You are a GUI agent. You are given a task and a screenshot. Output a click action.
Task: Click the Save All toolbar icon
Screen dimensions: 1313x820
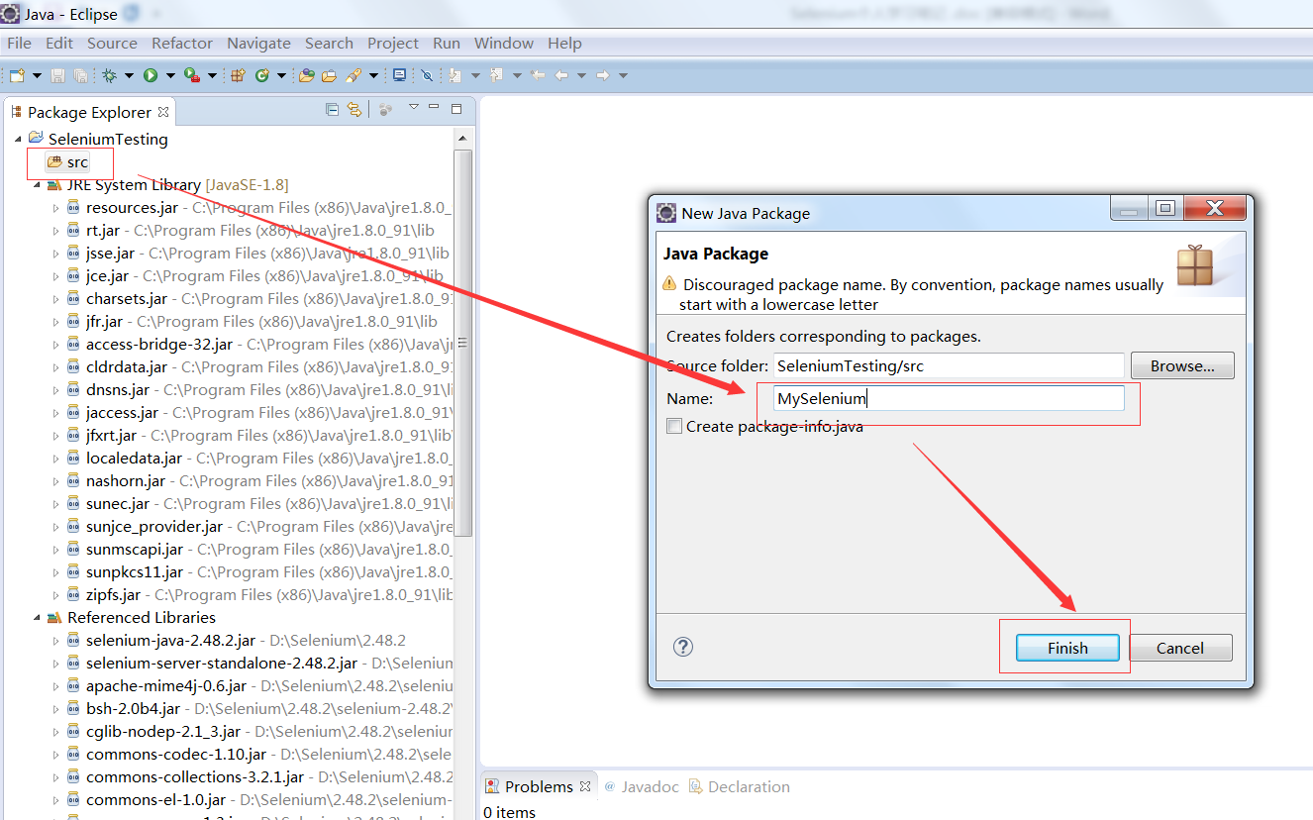click(80, 75)
